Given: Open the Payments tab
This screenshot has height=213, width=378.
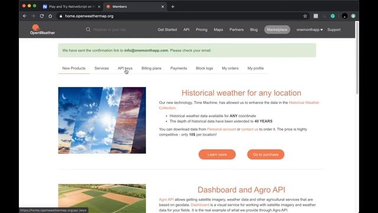Looking at the screenshot, I should tap(178, 69).
